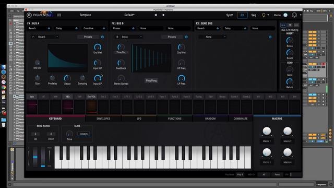Viewport: 334px width, 188px height.
Task: Go to the next preset arrow
Action: pos(163,15)
